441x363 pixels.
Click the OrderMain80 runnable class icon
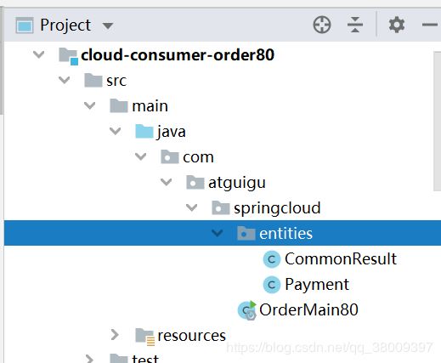click(x=247, y=310)
